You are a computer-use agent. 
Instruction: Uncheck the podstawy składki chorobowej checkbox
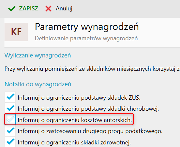pos(10,108)
